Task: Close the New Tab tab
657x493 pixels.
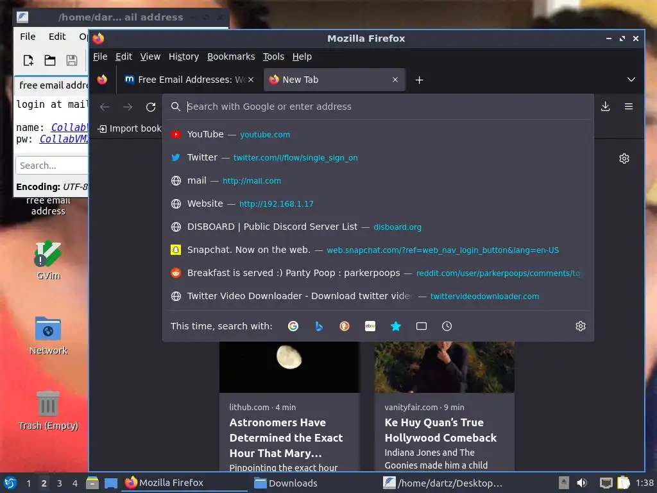Action: tap(395, 80)
